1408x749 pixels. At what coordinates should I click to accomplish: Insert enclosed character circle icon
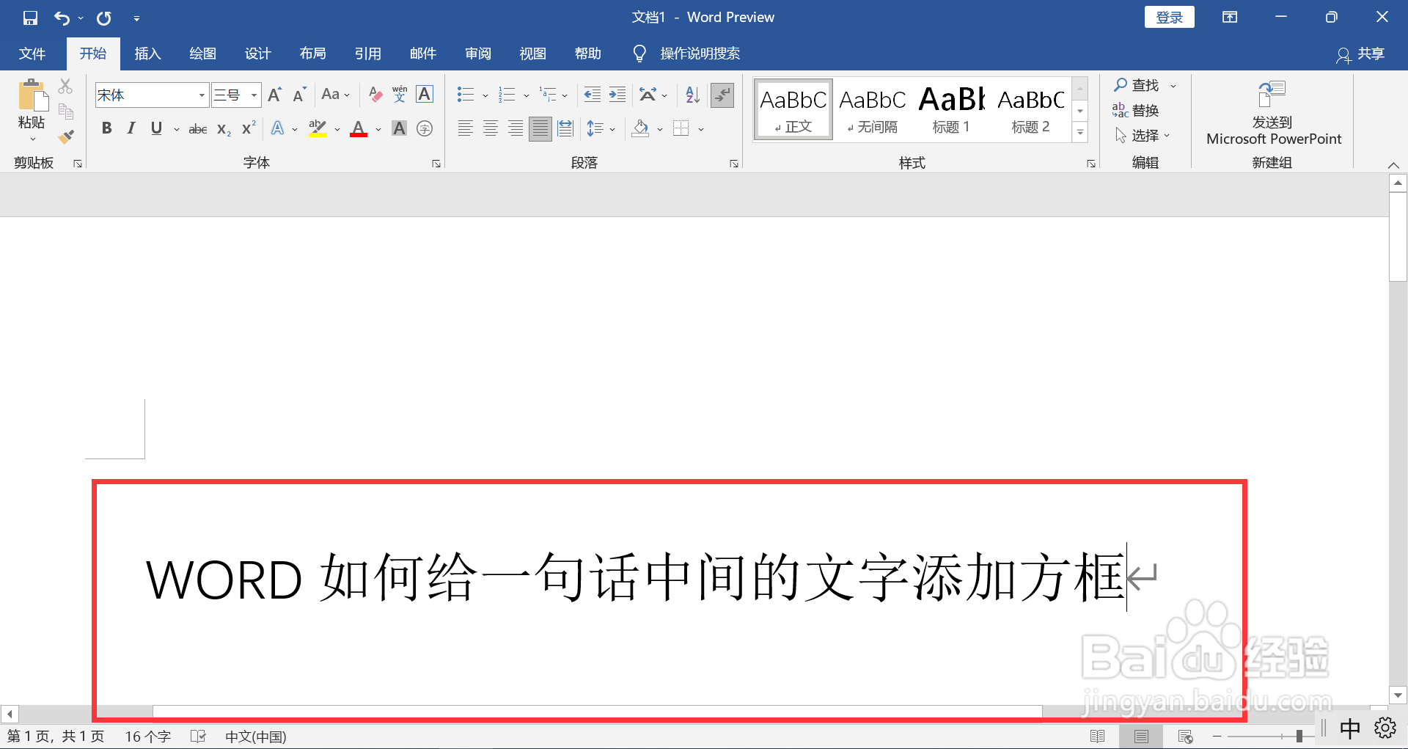click(425, 129)
